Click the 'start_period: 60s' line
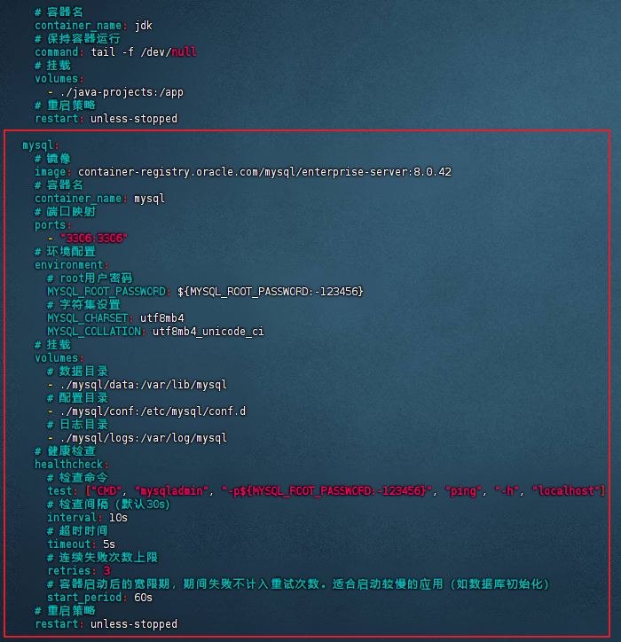 coord(99,598)
